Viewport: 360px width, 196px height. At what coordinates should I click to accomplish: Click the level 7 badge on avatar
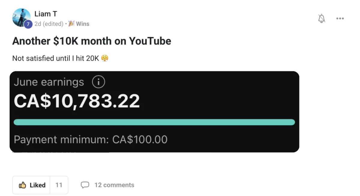28,24
